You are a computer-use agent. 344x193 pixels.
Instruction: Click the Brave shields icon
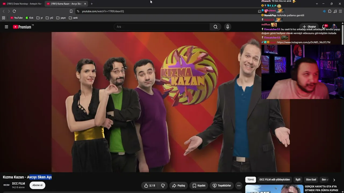click(x=266, y=11)
